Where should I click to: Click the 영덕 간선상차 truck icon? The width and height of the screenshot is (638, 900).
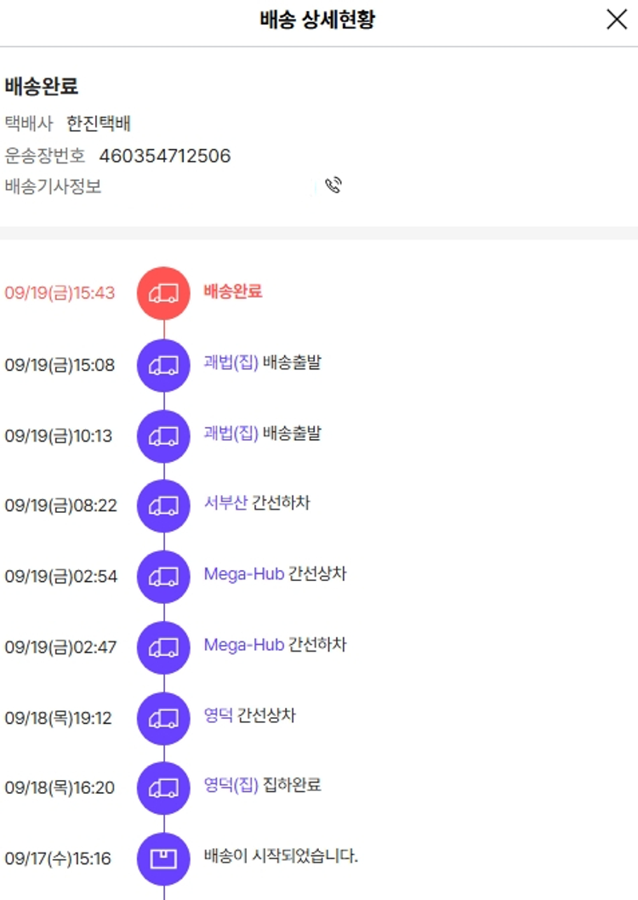[163, 717]
